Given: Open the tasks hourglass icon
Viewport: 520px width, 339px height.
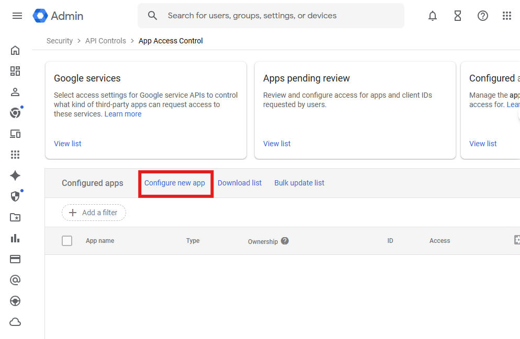Looking at the screenshot, I should [458, 16].
